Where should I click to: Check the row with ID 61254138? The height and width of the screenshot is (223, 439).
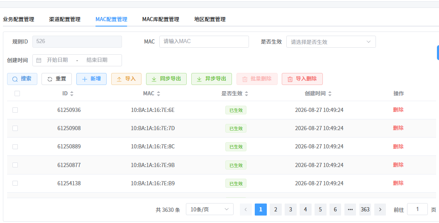point(15,183)
